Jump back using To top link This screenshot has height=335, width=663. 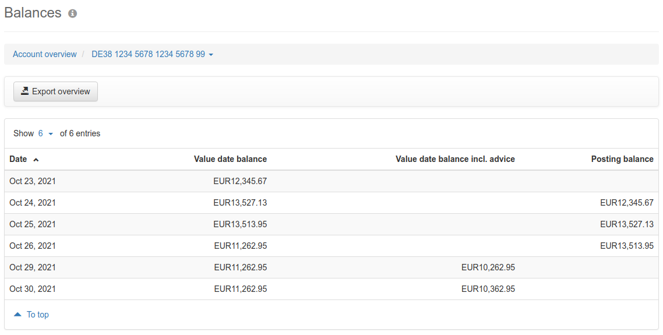coord(38,314)
